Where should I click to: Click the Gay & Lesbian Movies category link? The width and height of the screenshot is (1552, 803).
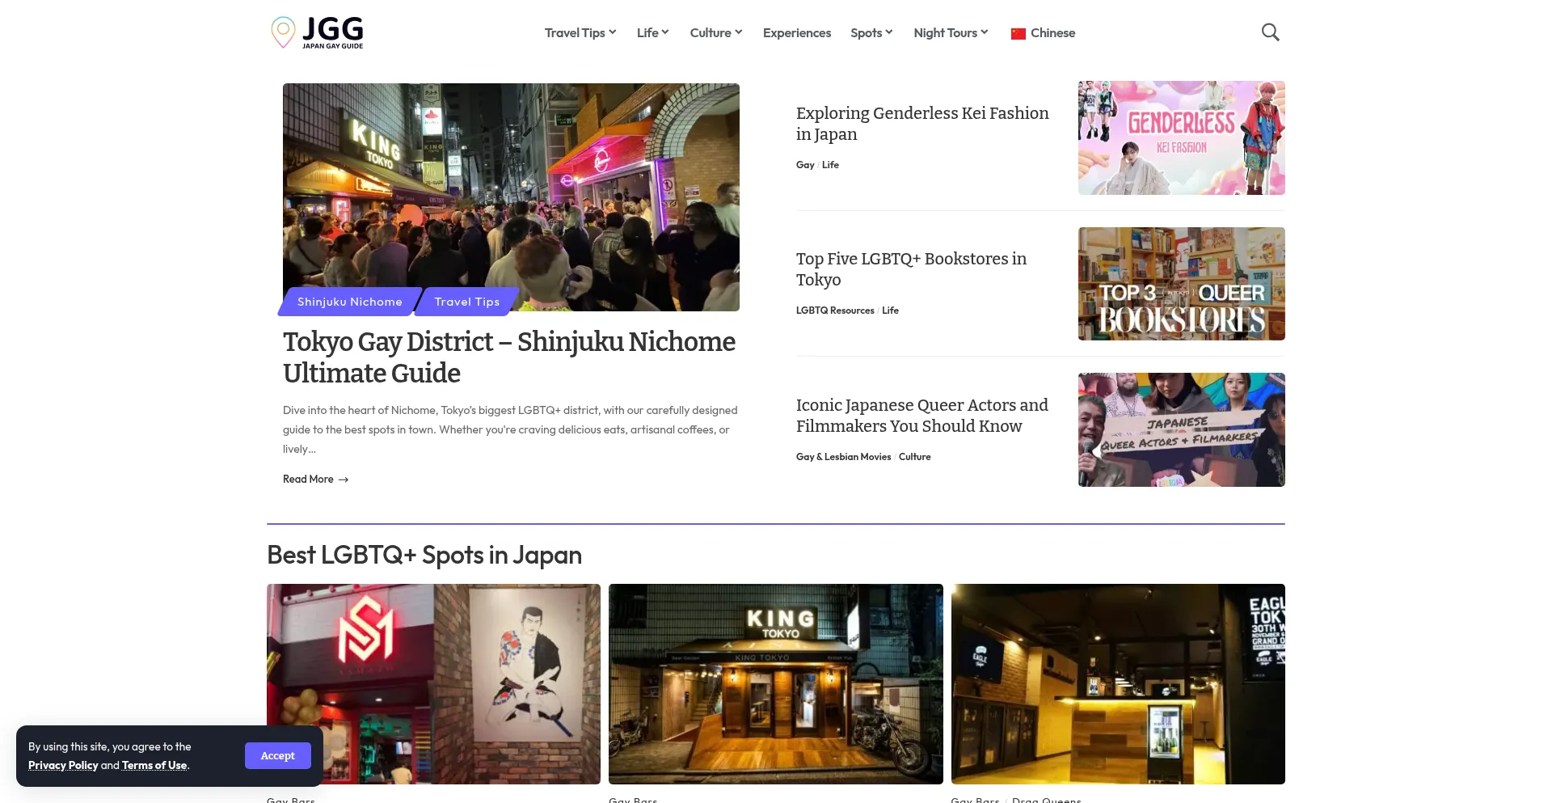click(843, 457)
